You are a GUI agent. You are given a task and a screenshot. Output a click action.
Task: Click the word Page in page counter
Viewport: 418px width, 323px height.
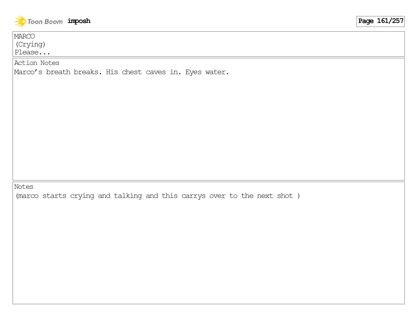[366, 21]
